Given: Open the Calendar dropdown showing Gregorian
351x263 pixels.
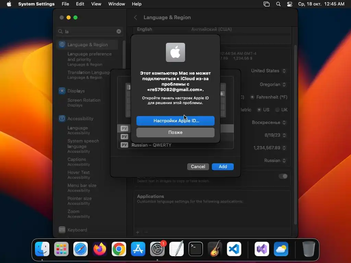Looking at the screenshot, I should coord(273,85).
